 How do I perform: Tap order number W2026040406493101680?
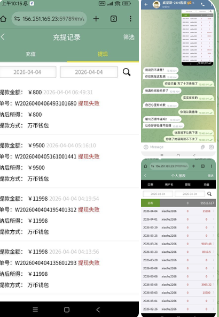click(x=46, y=103)
